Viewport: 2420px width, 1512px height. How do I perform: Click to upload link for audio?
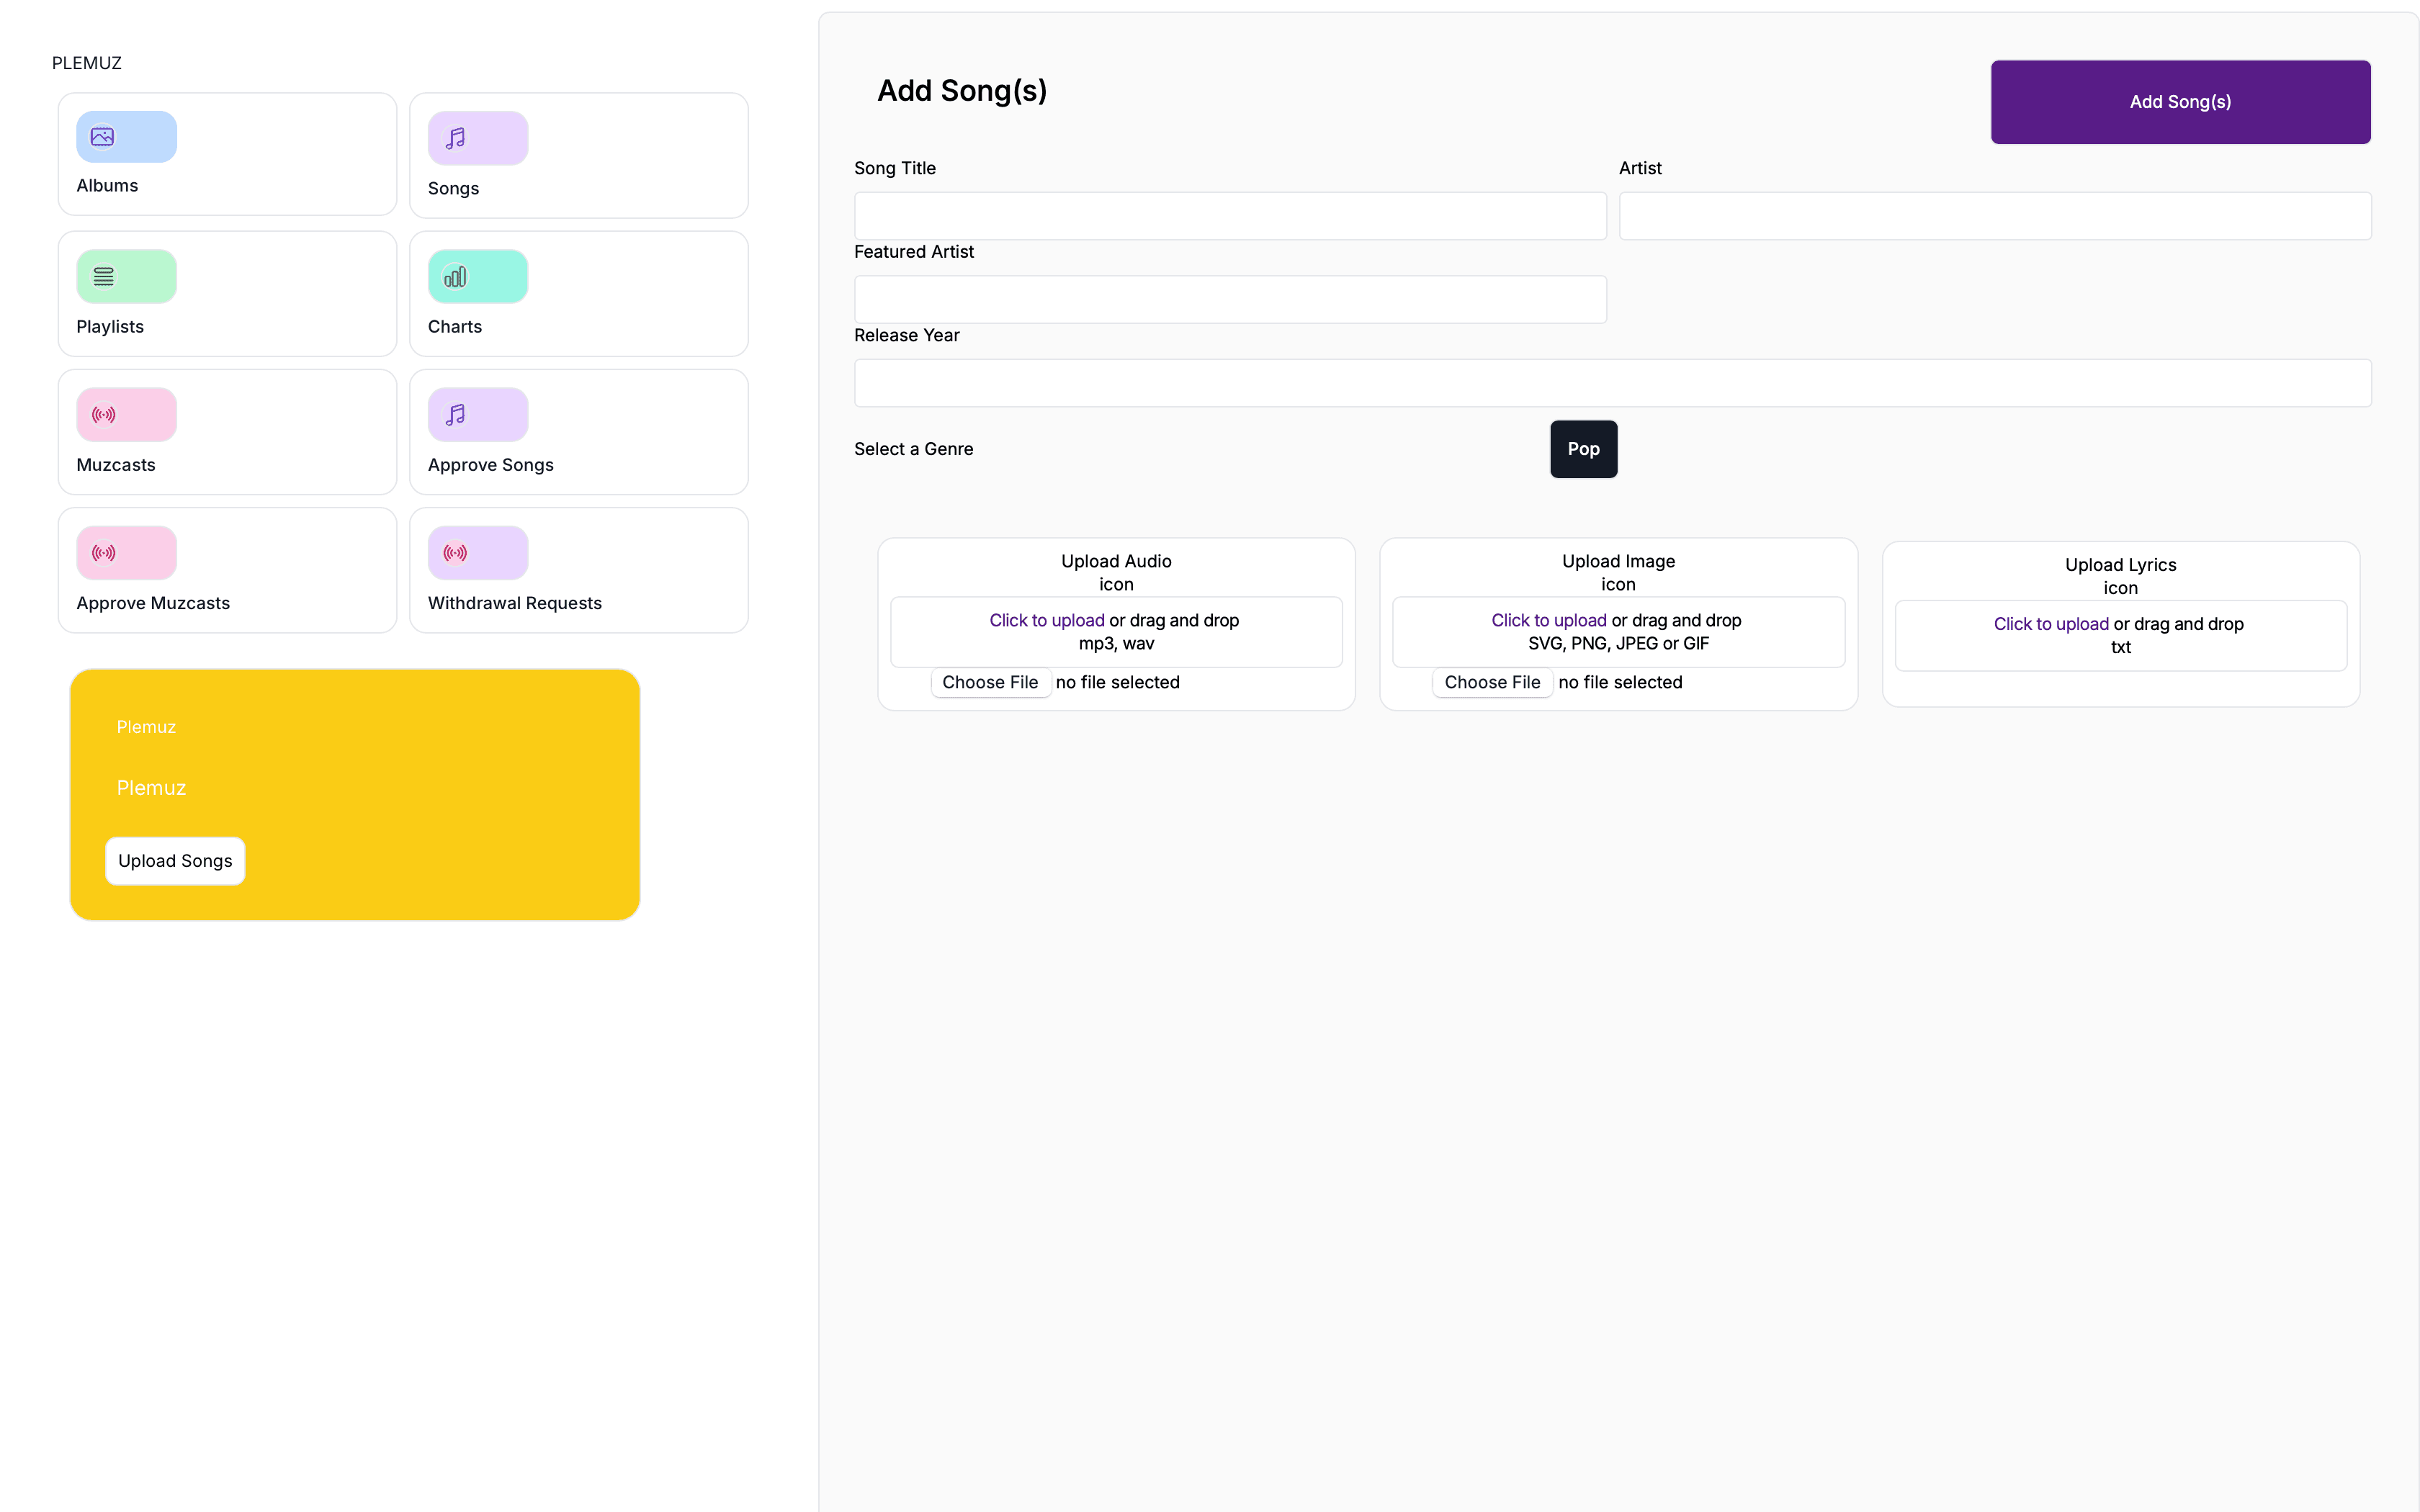(x=1046, y=620)
